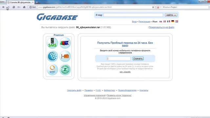
Task: Click the 'нет, спасибо' link
Action: [125, 72]
